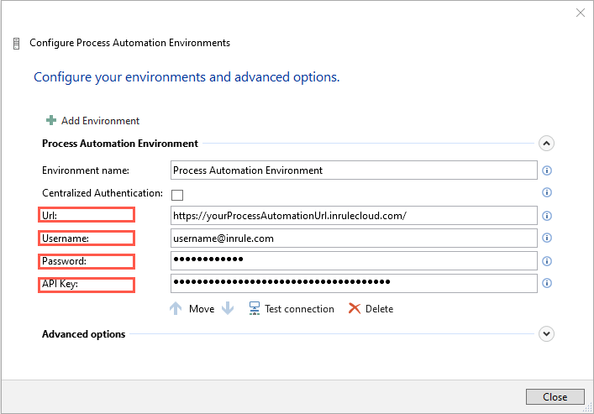This screenshot has height=414, width=594.
Task: Enable the Centralized Authentication checkbox
Action: 177,195
